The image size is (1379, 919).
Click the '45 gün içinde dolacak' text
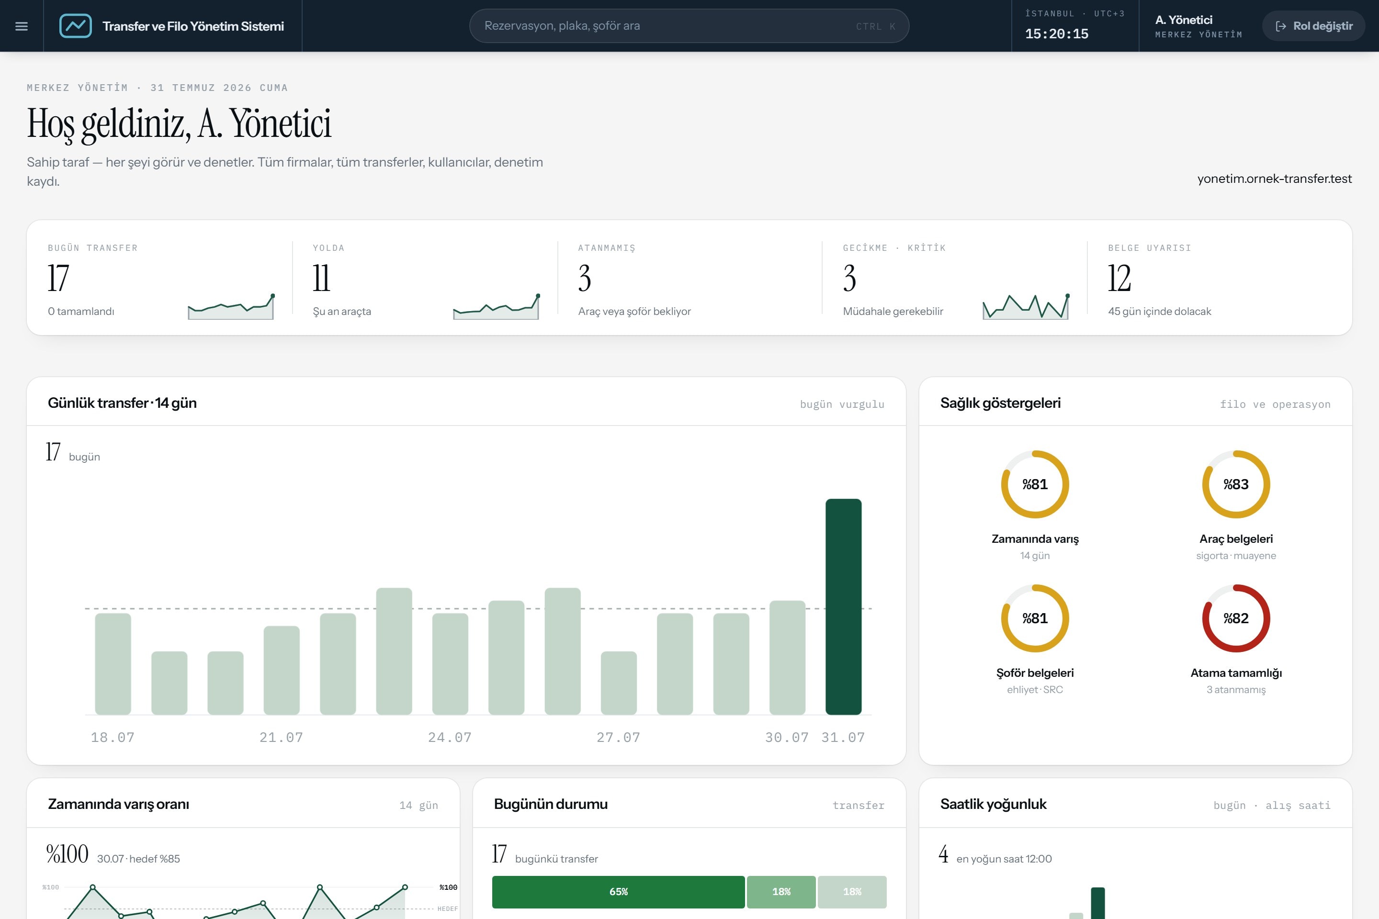[x=1159, y=311]
